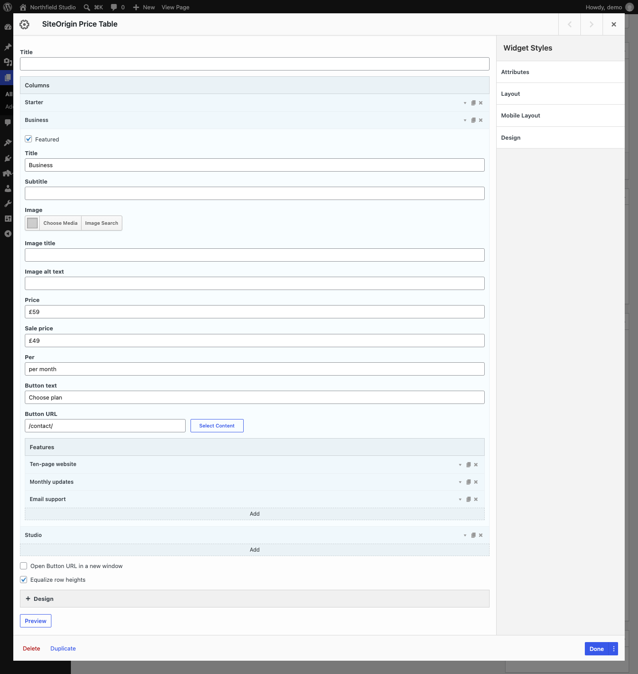Delete the Monthly updates feature
Screen dimensions: 638x674
click(x=476, y=482)
